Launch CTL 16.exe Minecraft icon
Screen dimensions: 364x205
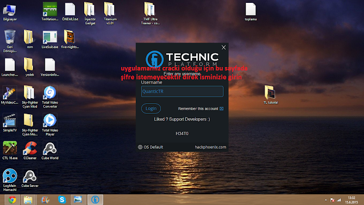(x=10, y=150)
